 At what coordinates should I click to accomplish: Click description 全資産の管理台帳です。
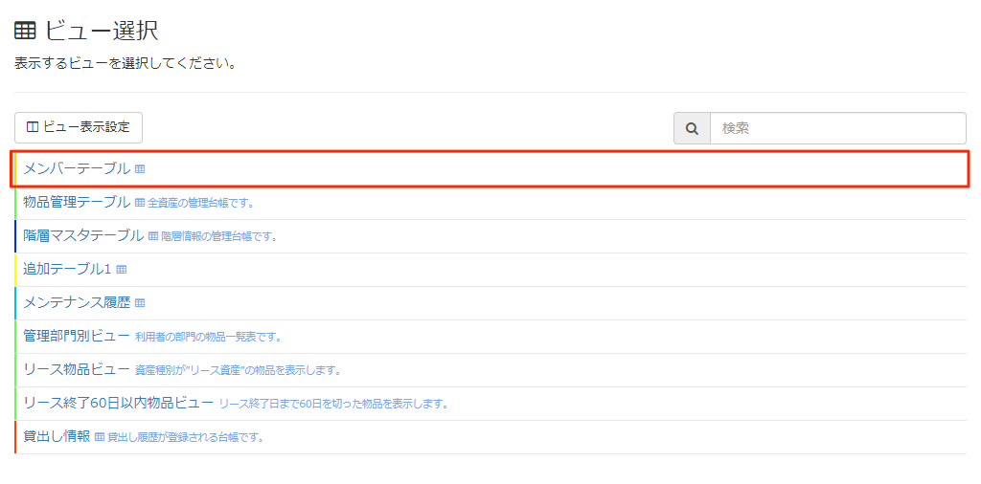[200, 203]
